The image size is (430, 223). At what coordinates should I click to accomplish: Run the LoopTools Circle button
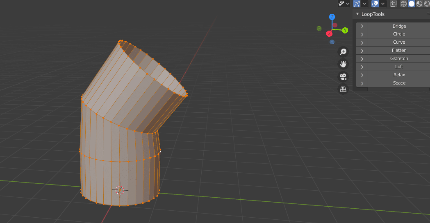pyautogui.click(x=399, y=34)
